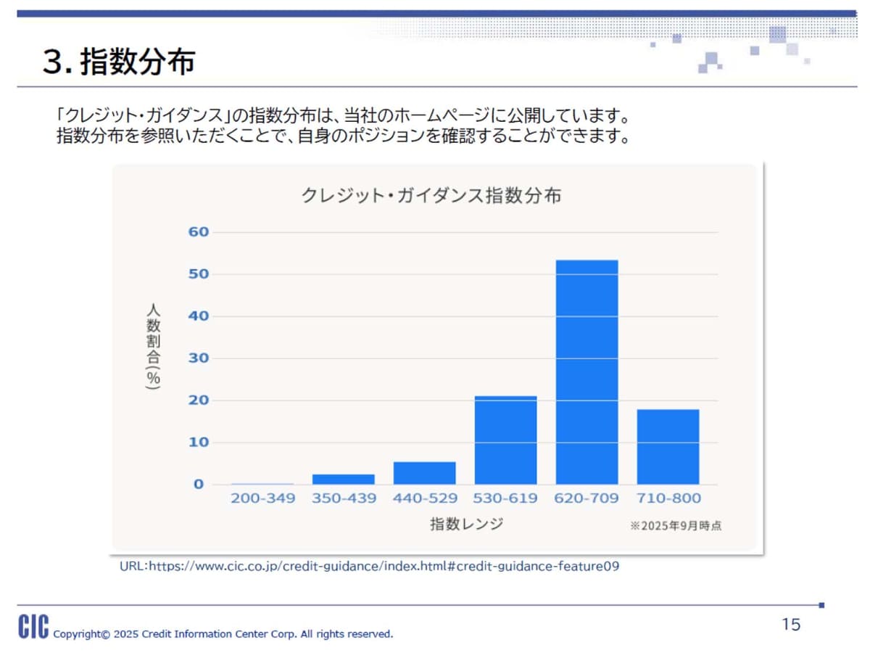The height and width of the screenshot is (653, 870).
Task: Click the slide heading '3. 指数分布'
Action: (x=119, y=62)
